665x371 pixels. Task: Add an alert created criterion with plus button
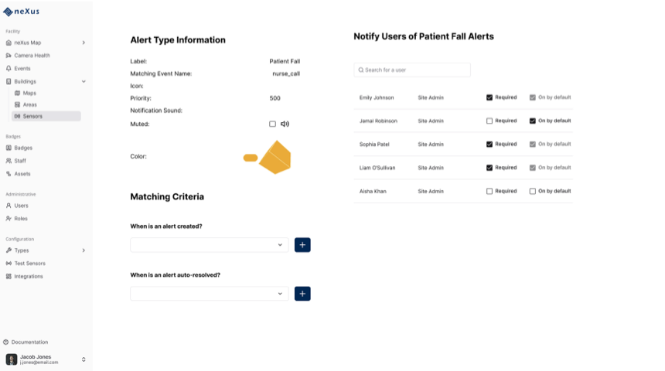pyautogui.click(x=302, y=245)
